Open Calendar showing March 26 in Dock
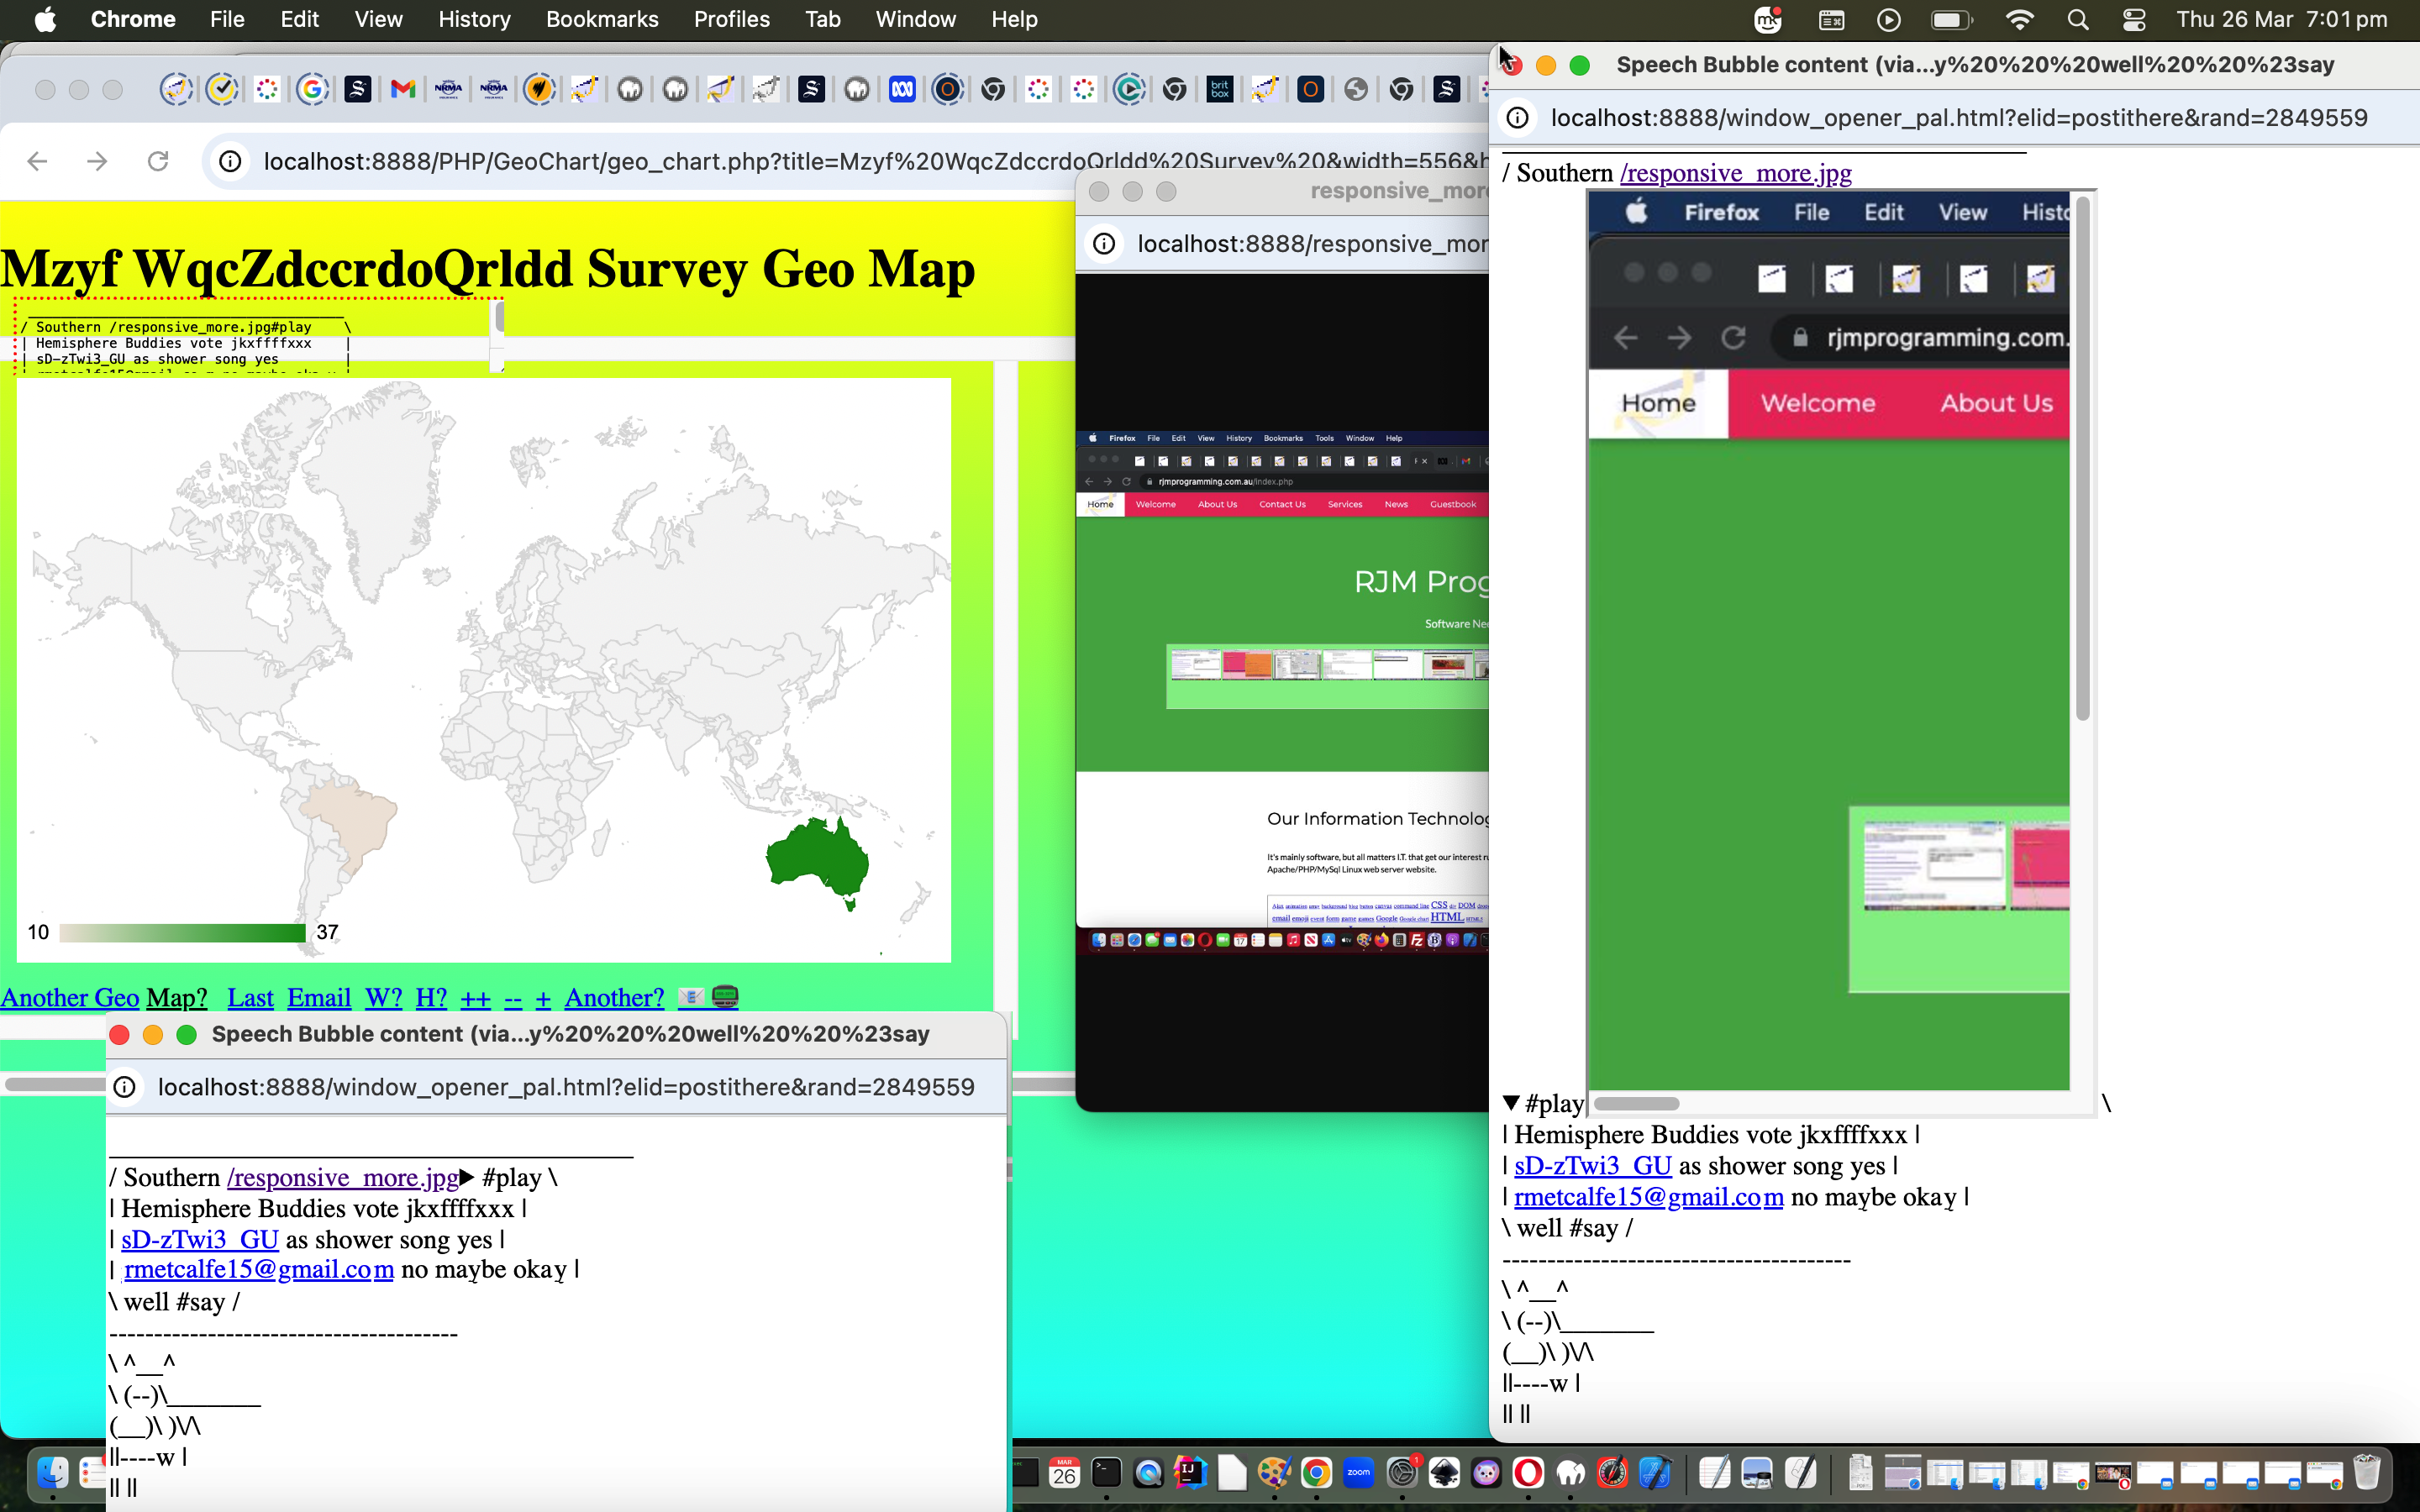 [x=1065, y=1472]
